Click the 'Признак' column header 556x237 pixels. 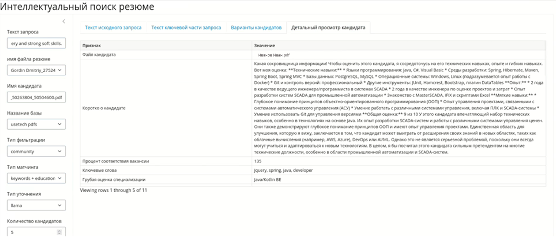(92, 46)
